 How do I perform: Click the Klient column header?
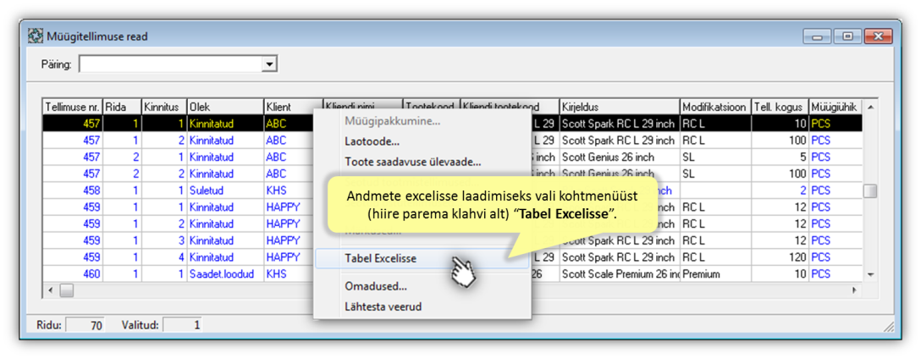tap(292, 108)
